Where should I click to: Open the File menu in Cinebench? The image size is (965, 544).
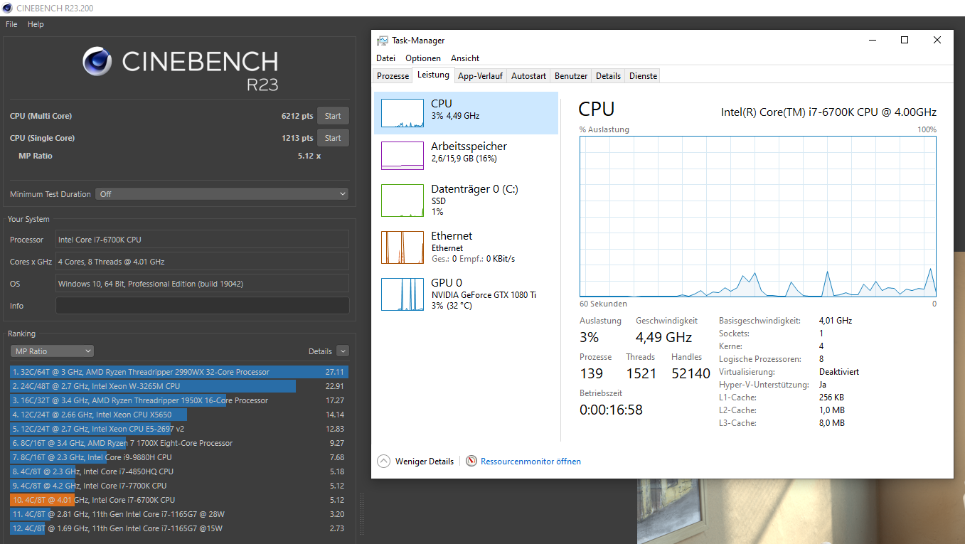11,24
